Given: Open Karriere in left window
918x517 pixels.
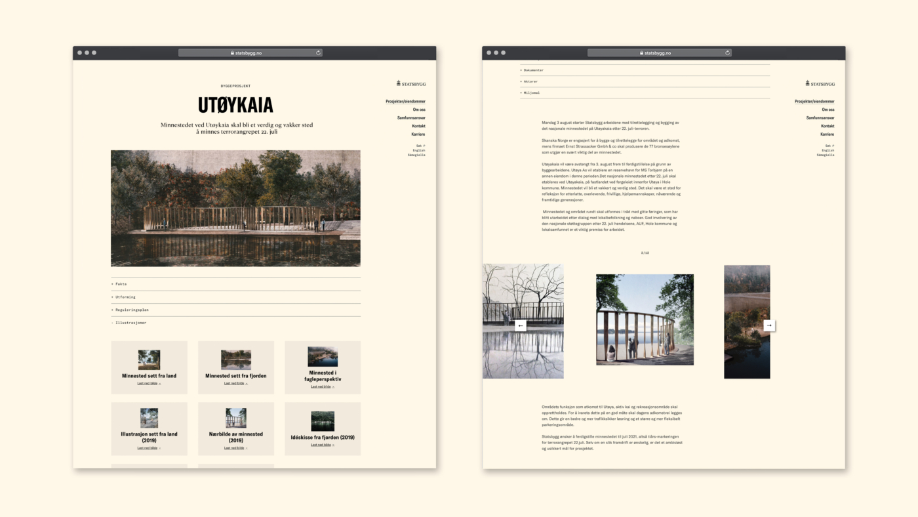Looking at the screenshot, I should (418, 134).
